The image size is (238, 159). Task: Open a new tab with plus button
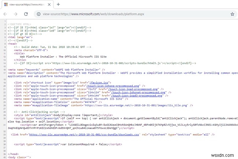(x=58, y=4)
